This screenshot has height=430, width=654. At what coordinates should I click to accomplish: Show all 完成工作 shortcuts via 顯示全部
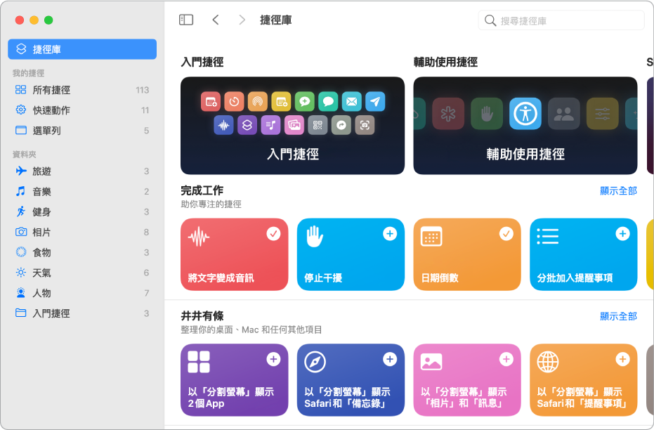tap(618, 190)
